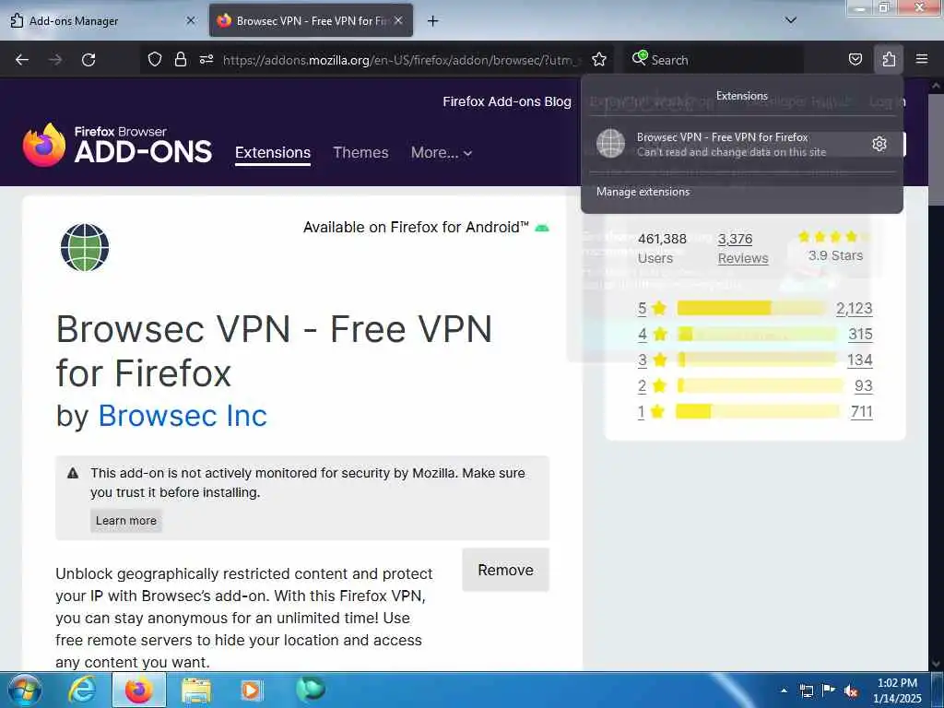Screen dimensions: 944x708
Task: Select Browsec VPN entry in Extensions panel
Action: [731, 144]
